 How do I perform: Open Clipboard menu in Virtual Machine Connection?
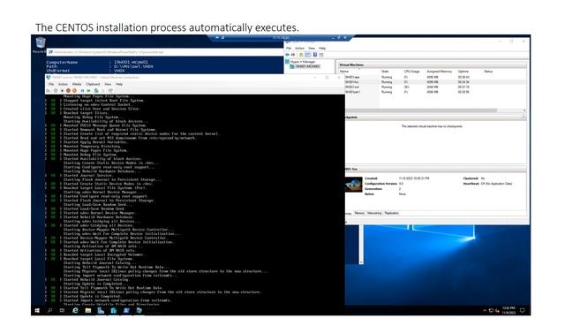[x=93, y=84]
